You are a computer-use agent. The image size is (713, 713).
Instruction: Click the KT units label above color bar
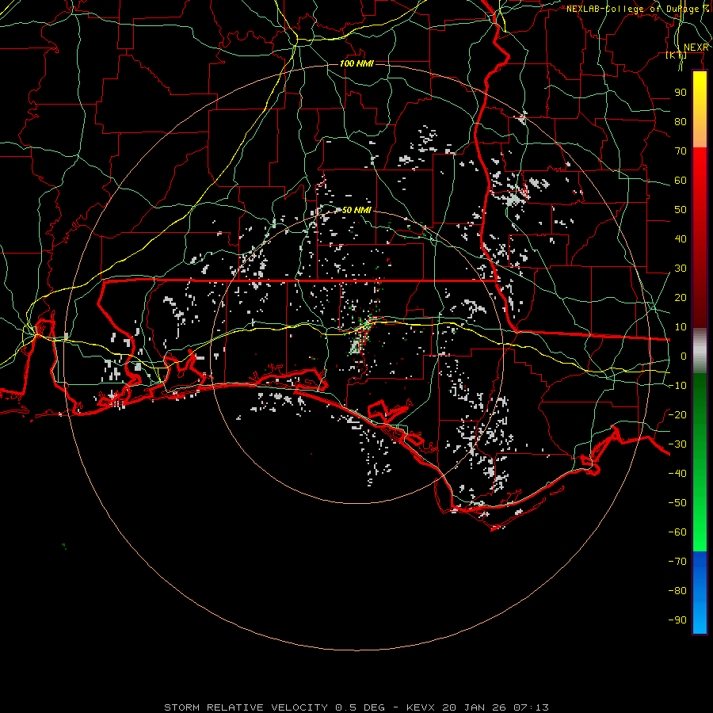pos(677,55)
